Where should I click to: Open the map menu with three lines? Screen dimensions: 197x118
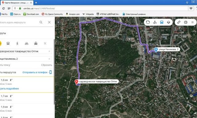point(192,22)
